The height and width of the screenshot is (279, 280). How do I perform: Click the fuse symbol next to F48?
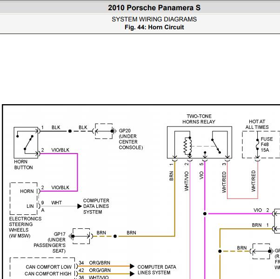click(x=257, y=145)
